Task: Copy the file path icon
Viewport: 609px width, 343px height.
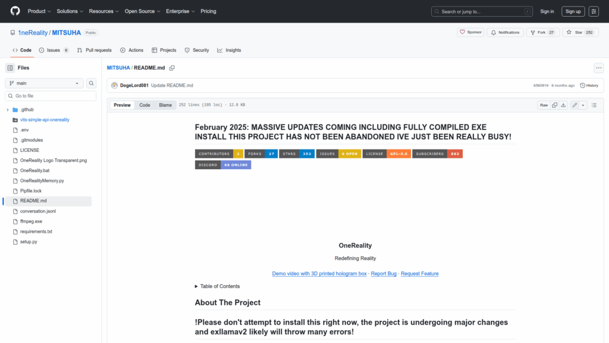Action: 172,68
